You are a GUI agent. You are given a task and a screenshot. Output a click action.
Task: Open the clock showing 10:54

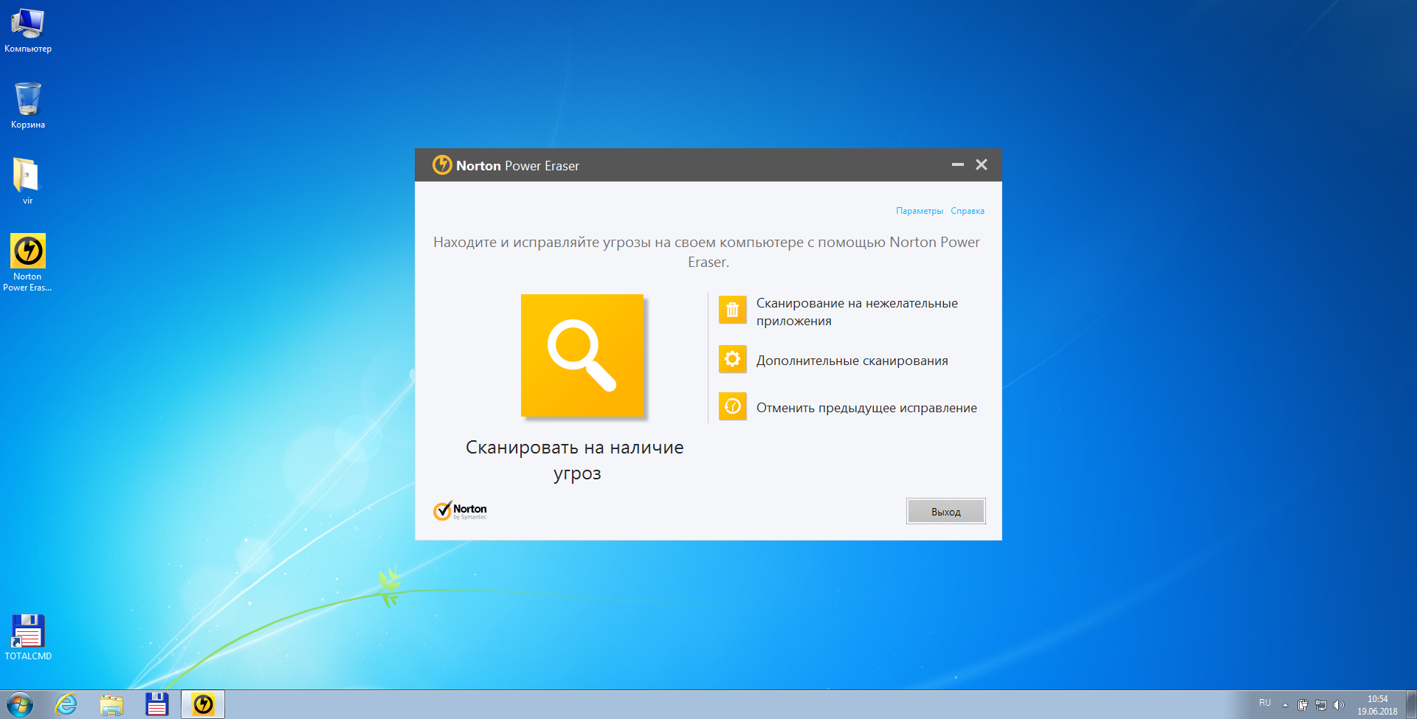tap(1377, 705)
